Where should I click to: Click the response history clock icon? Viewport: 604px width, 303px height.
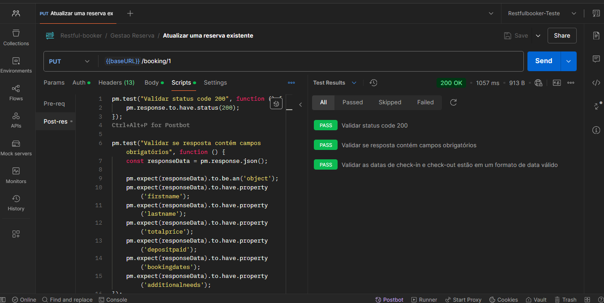point(373,83)
